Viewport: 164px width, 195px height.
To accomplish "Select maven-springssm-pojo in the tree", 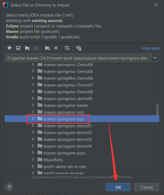I will point(64,153).
